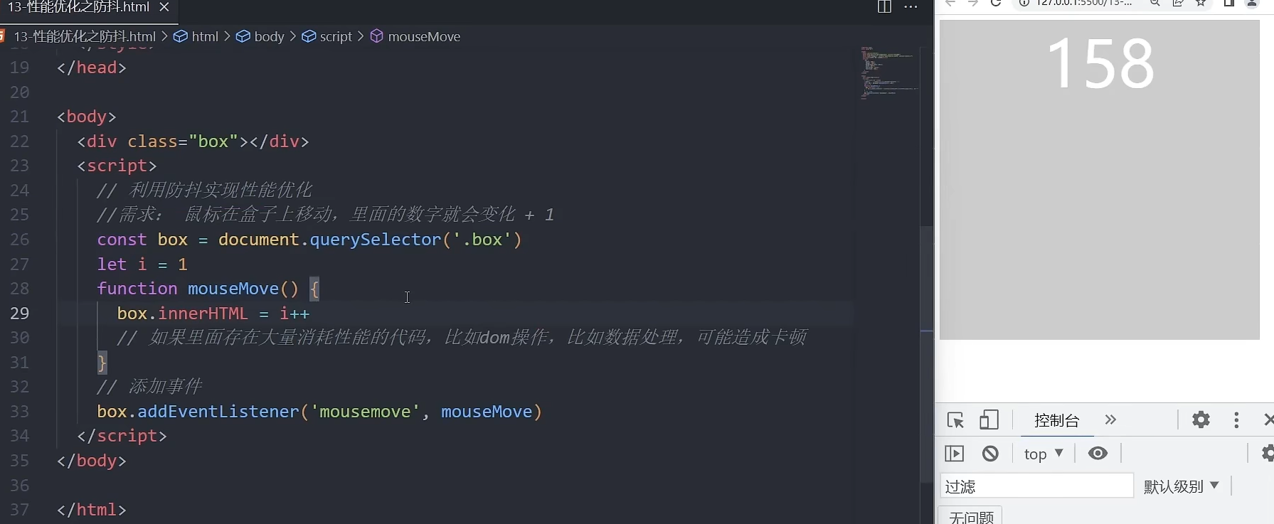The height and width of the screenshot is (524, 1274).
Task: Toggle device toolbar in DevTools
Action: [x=989, y=420]
